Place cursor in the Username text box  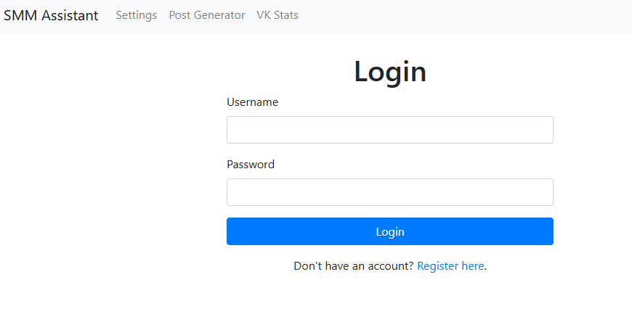[x=389, y=130]
